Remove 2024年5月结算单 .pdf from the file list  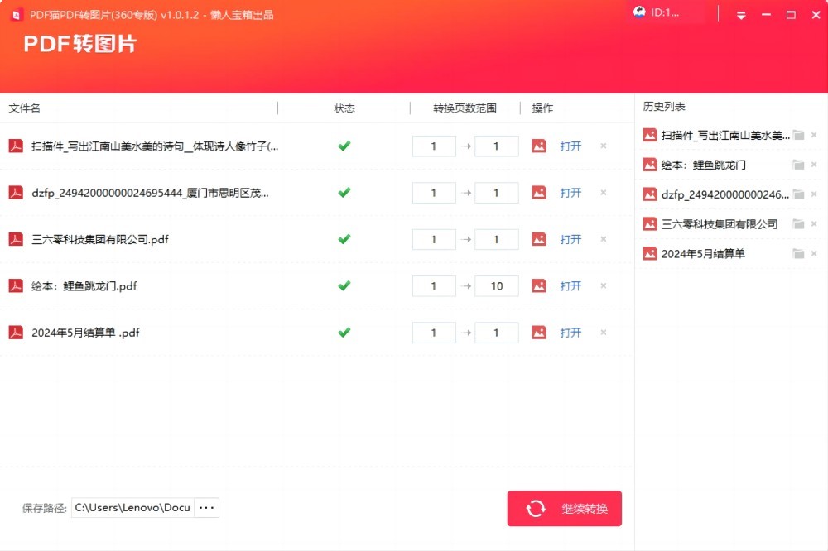(603, 333)
